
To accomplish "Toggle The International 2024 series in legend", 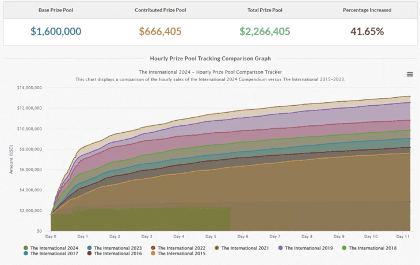I will click(x=51, y=248).
